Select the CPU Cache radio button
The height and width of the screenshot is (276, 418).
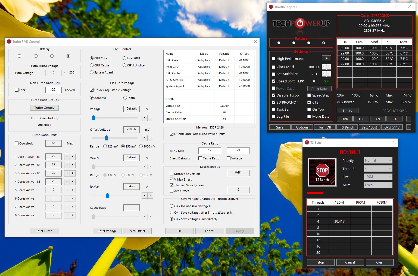click(x=92, y=65)
